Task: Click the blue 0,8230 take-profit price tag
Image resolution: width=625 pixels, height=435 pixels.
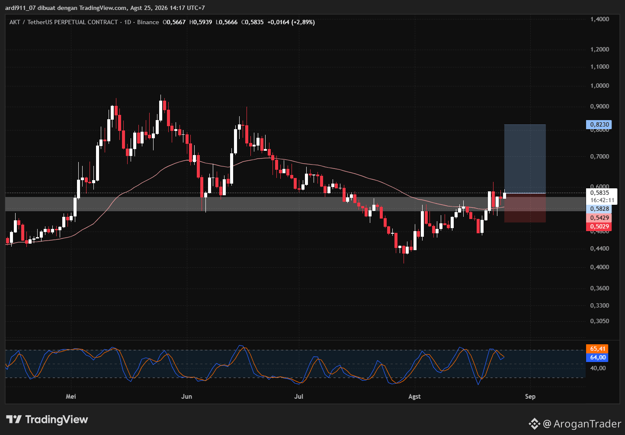Action: (x=599, y=125)
